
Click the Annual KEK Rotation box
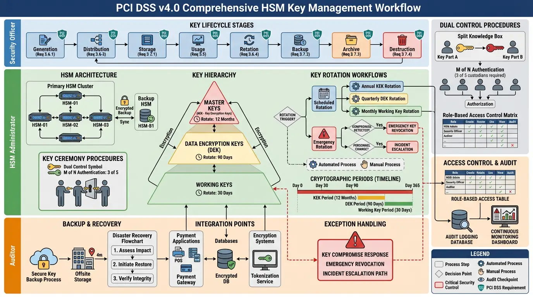[x=376, y=86]
